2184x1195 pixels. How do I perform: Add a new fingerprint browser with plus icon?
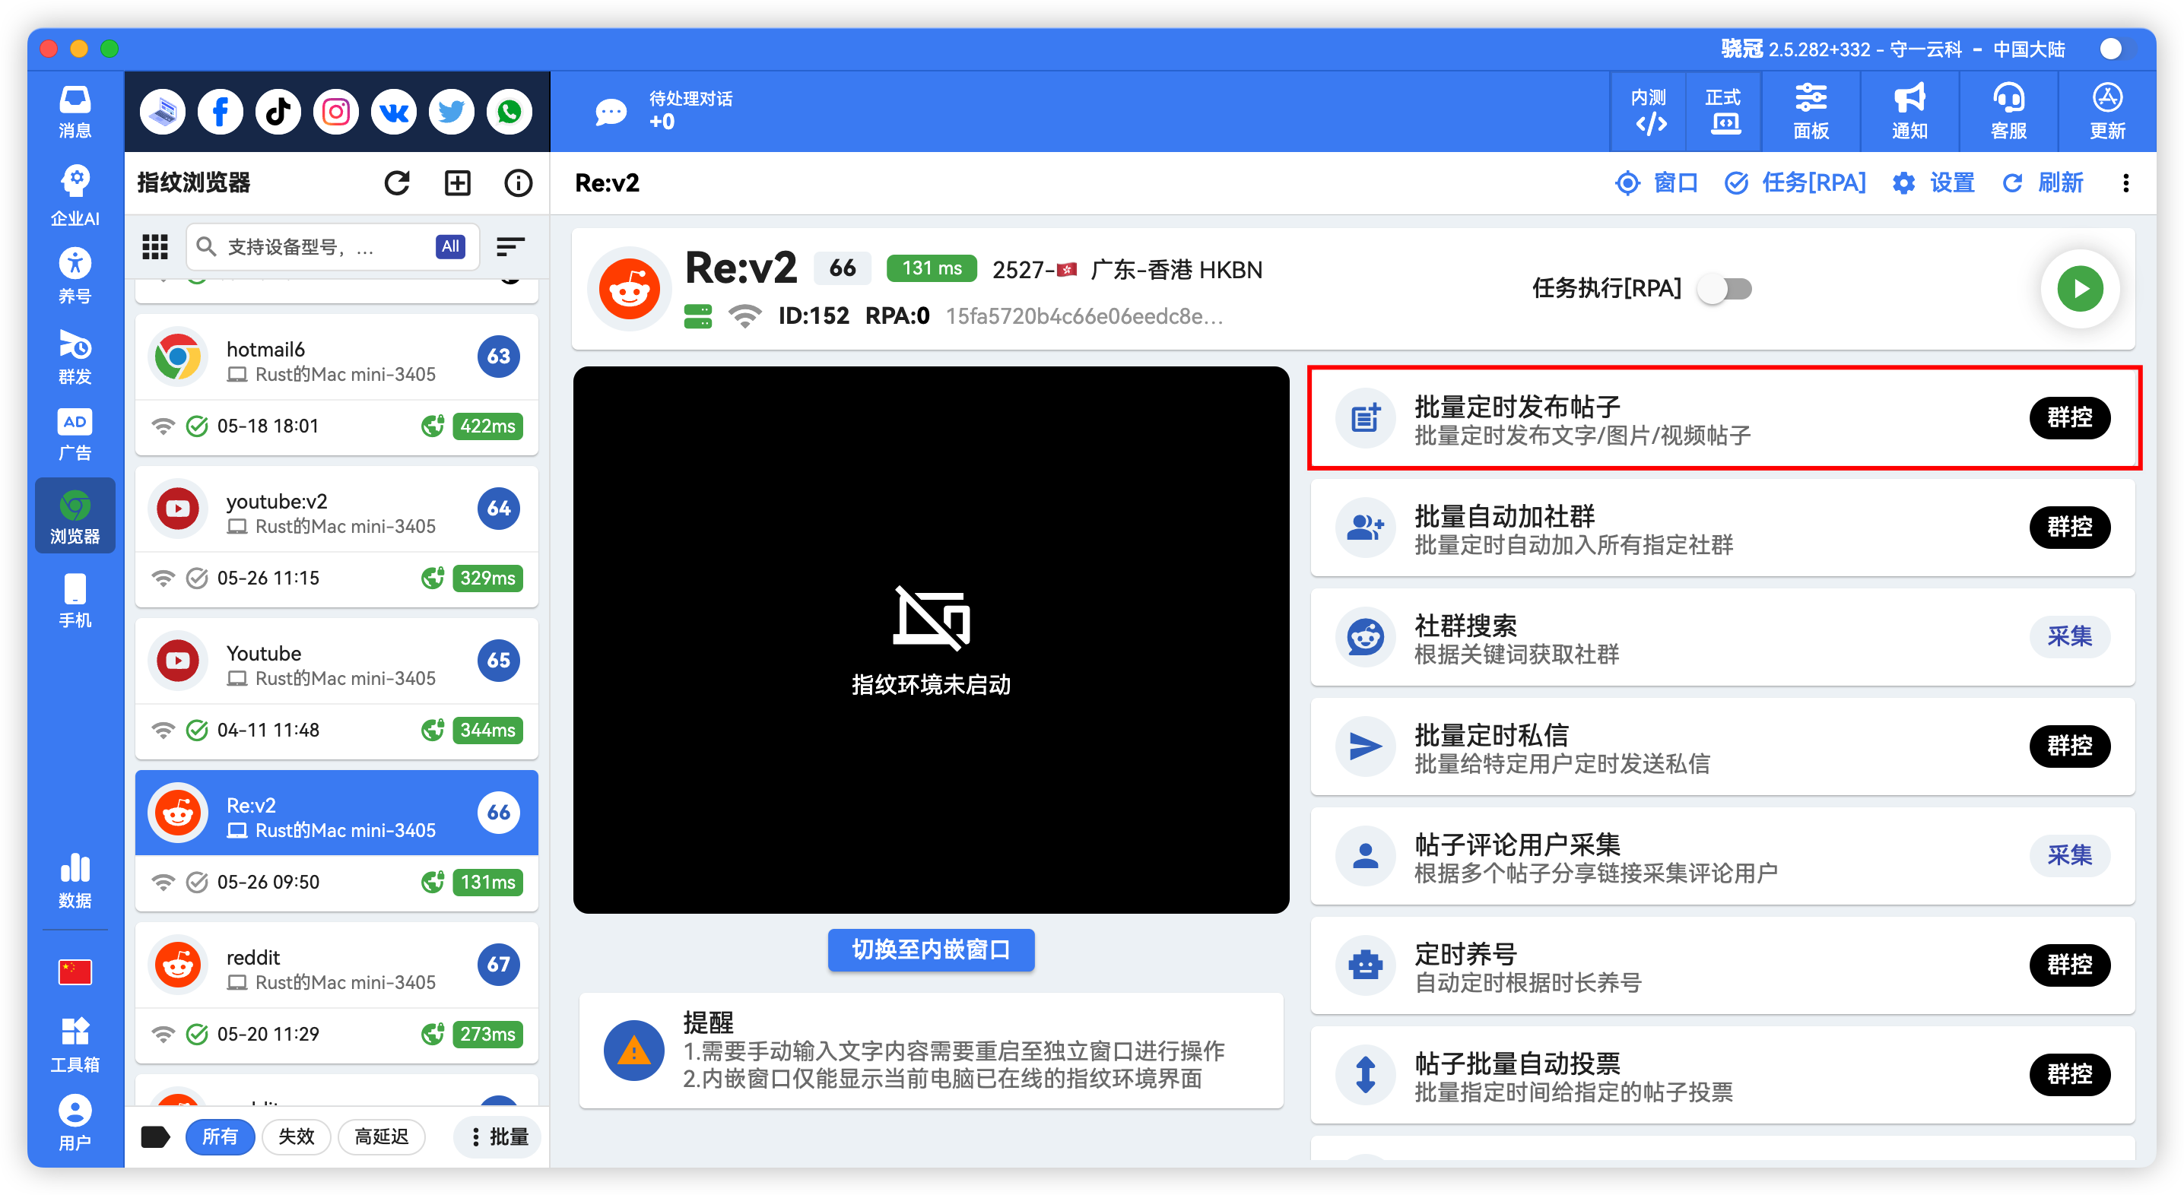pos(458,183)
